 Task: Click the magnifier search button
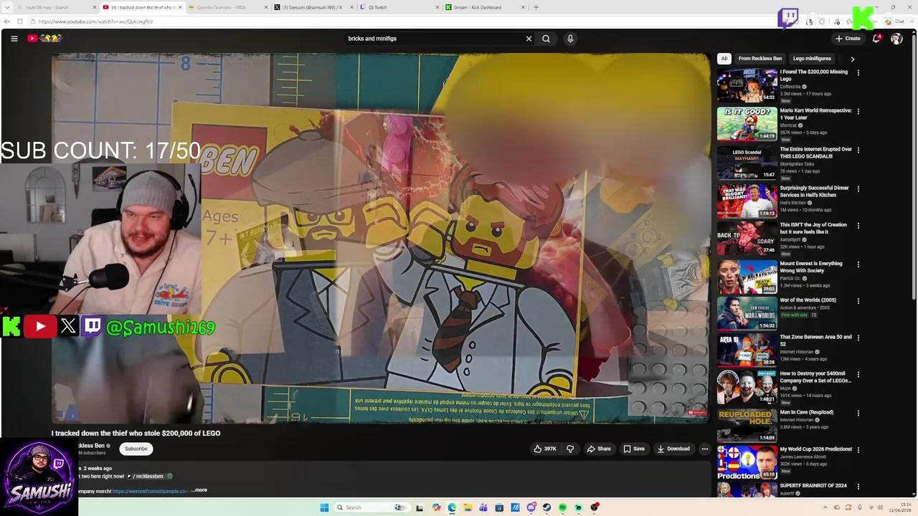546,39
